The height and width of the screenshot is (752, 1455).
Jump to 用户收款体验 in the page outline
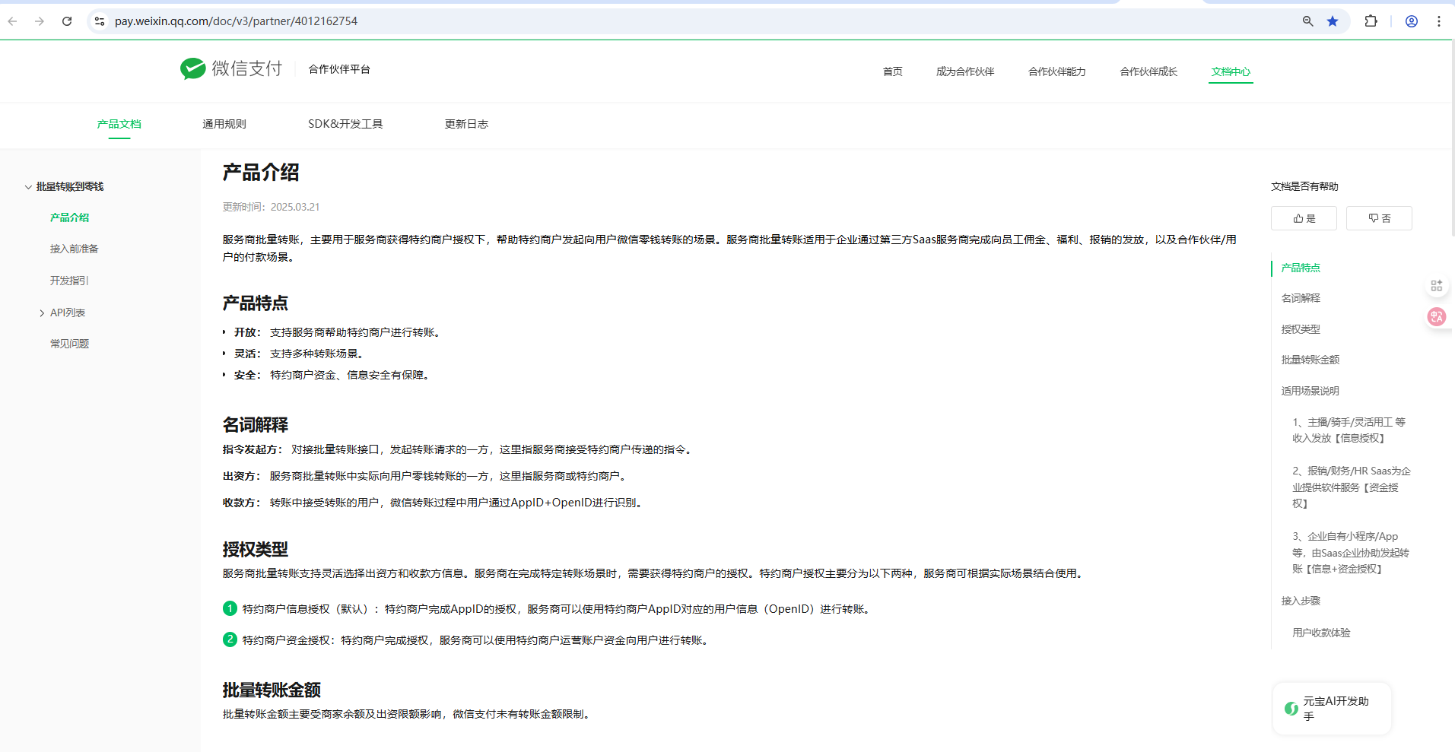[x=1321, y=633]
